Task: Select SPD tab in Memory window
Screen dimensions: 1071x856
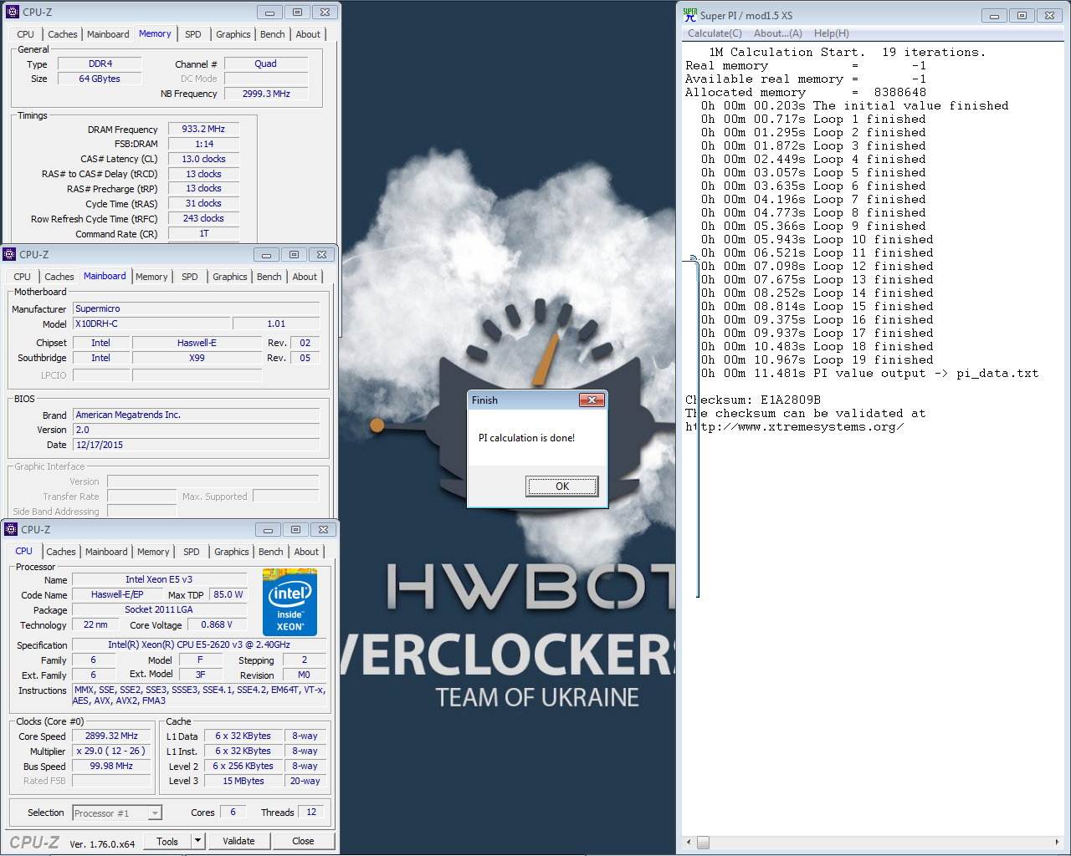Action: pyautogui.click(x=193, y=34)
